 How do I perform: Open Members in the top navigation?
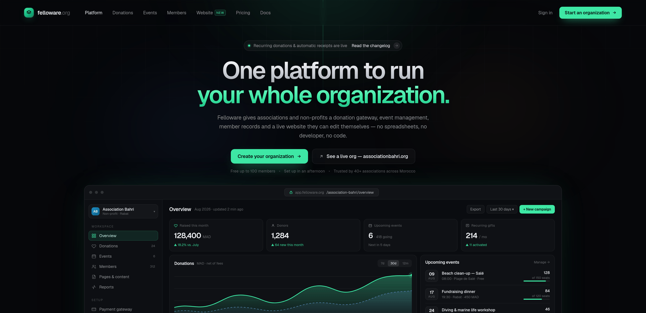coord(177,13)
